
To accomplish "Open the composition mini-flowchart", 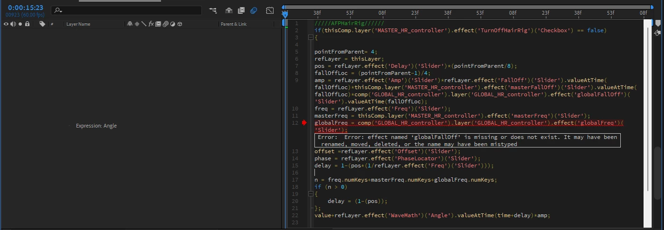I will point(213,10).
